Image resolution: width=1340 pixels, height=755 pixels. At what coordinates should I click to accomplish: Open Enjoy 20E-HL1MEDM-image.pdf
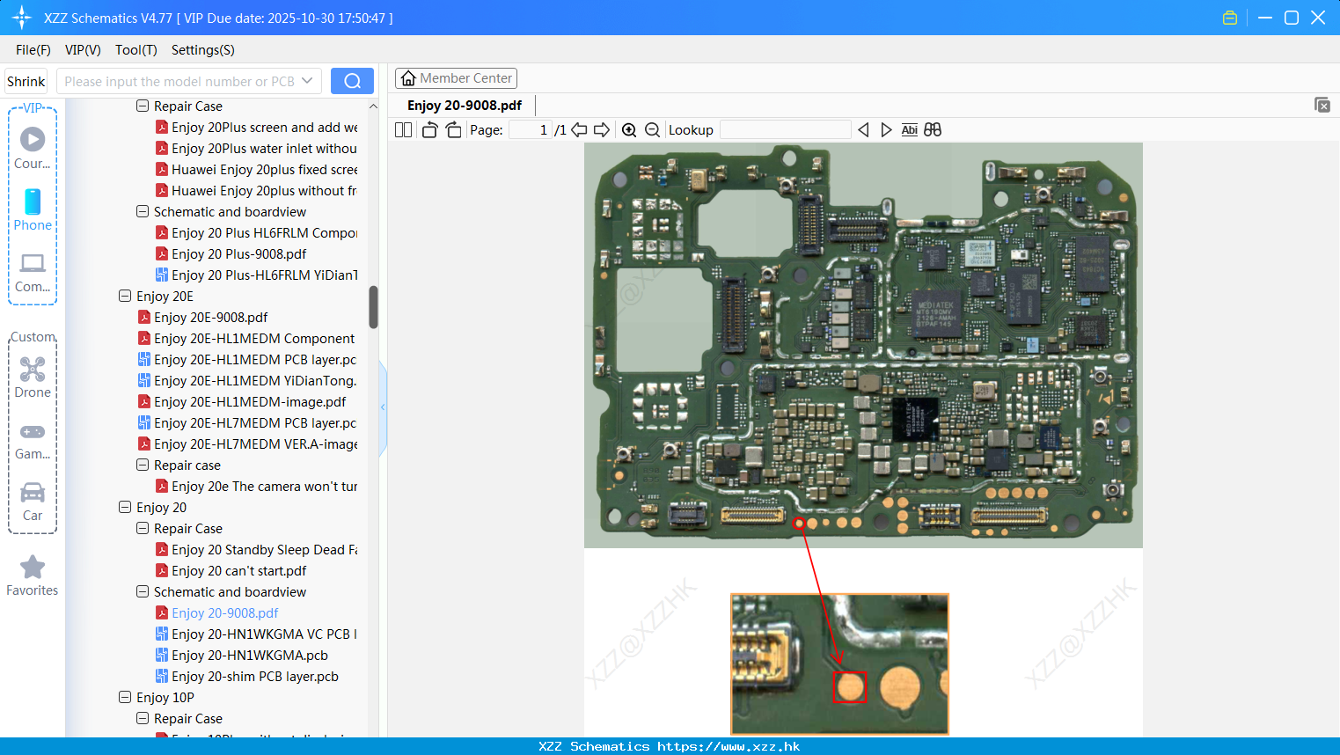tap(250, 401)
